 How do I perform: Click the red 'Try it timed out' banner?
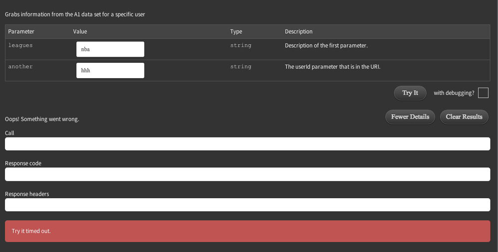(x=248, y=231)
